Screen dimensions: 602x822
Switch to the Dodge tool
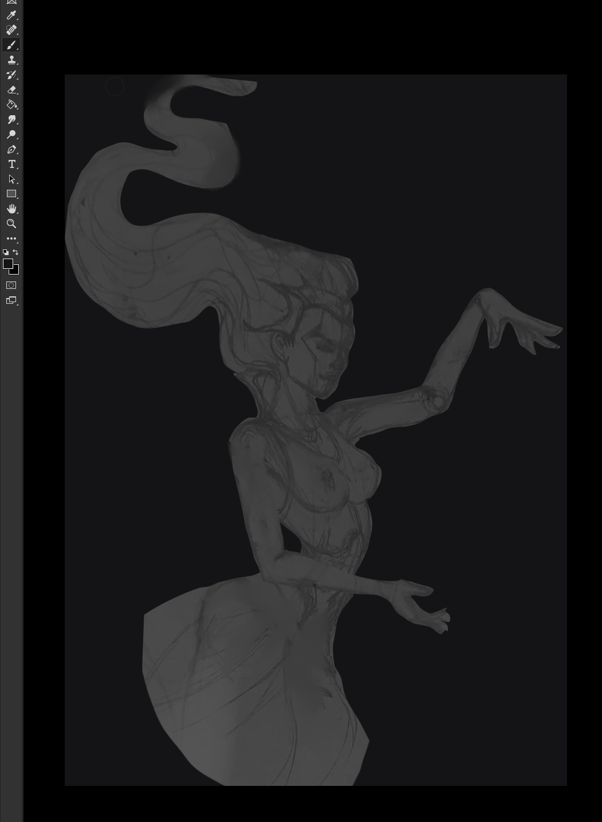(x=11, y=135)
